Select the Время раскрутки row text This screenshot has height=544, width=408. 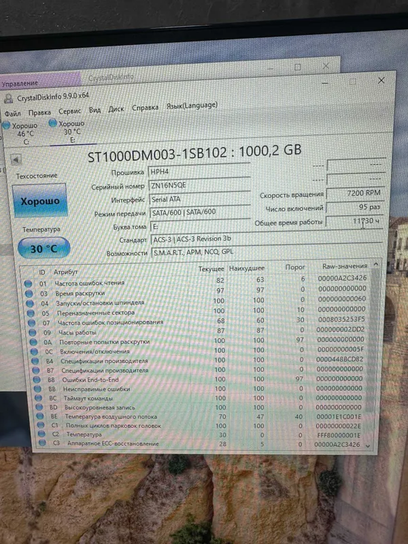click(80, 293)
